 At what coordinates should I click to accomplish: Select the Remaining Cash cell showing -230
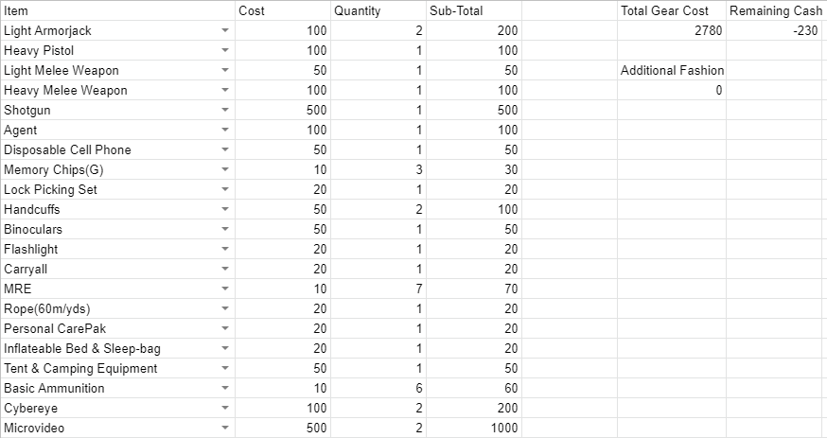pyautogui.click(x=776, y=30)
